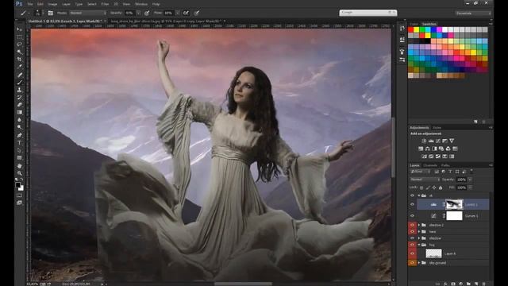
Task: Select the Pen tool
Action: 19,135
